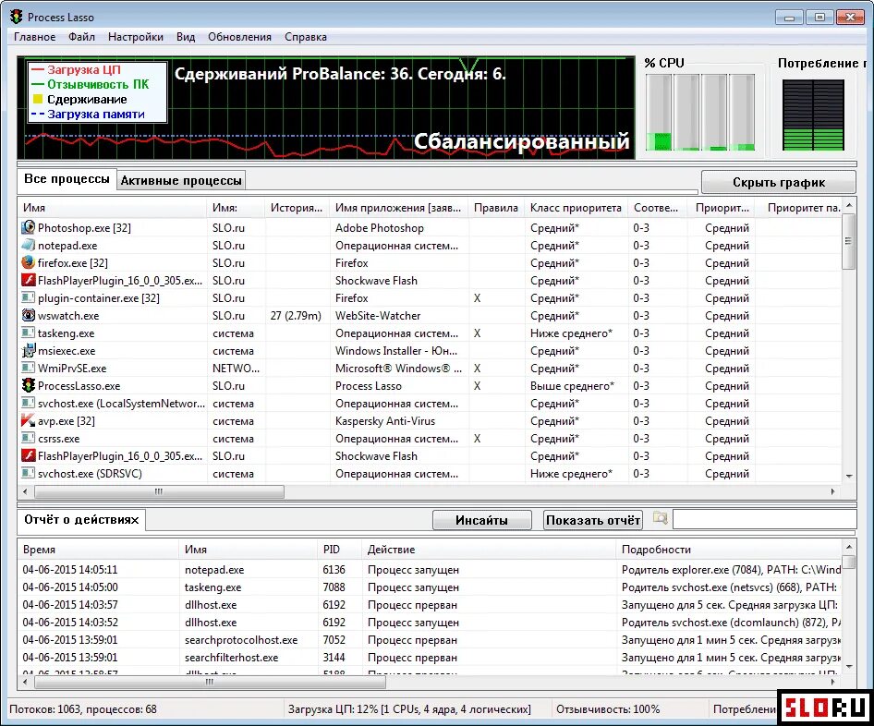Click the taskeng.exe process icon

tap(28, 333)
